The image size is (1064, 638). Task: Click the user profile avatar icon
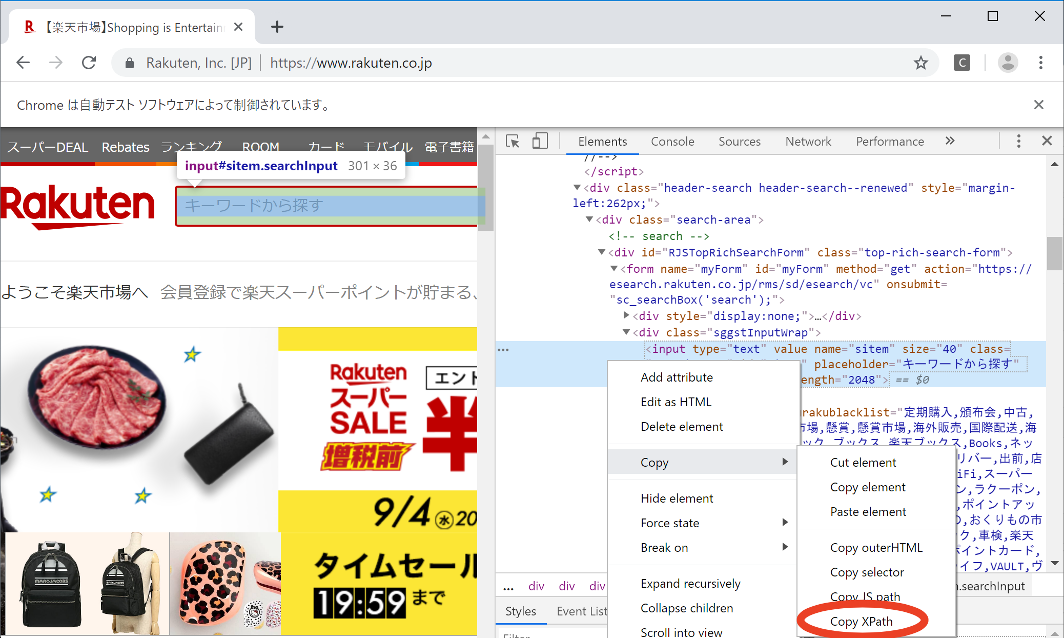point(1008,63)
